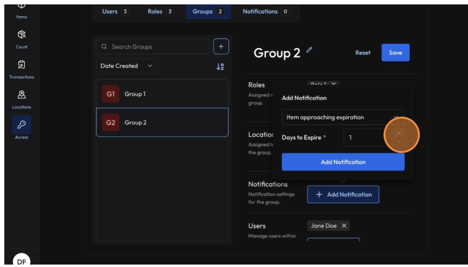The image size is (468, 267).
Task: Click the DF user avatar
Action: click(22, 261)
